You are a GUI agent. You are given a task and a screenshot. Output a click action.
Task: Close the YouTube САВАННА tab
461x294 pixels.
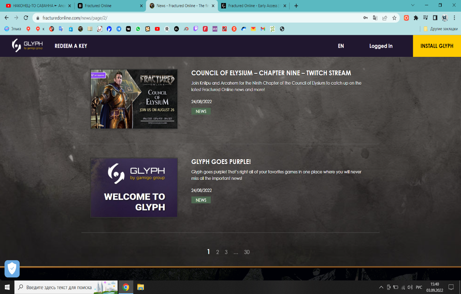(69, 6)
